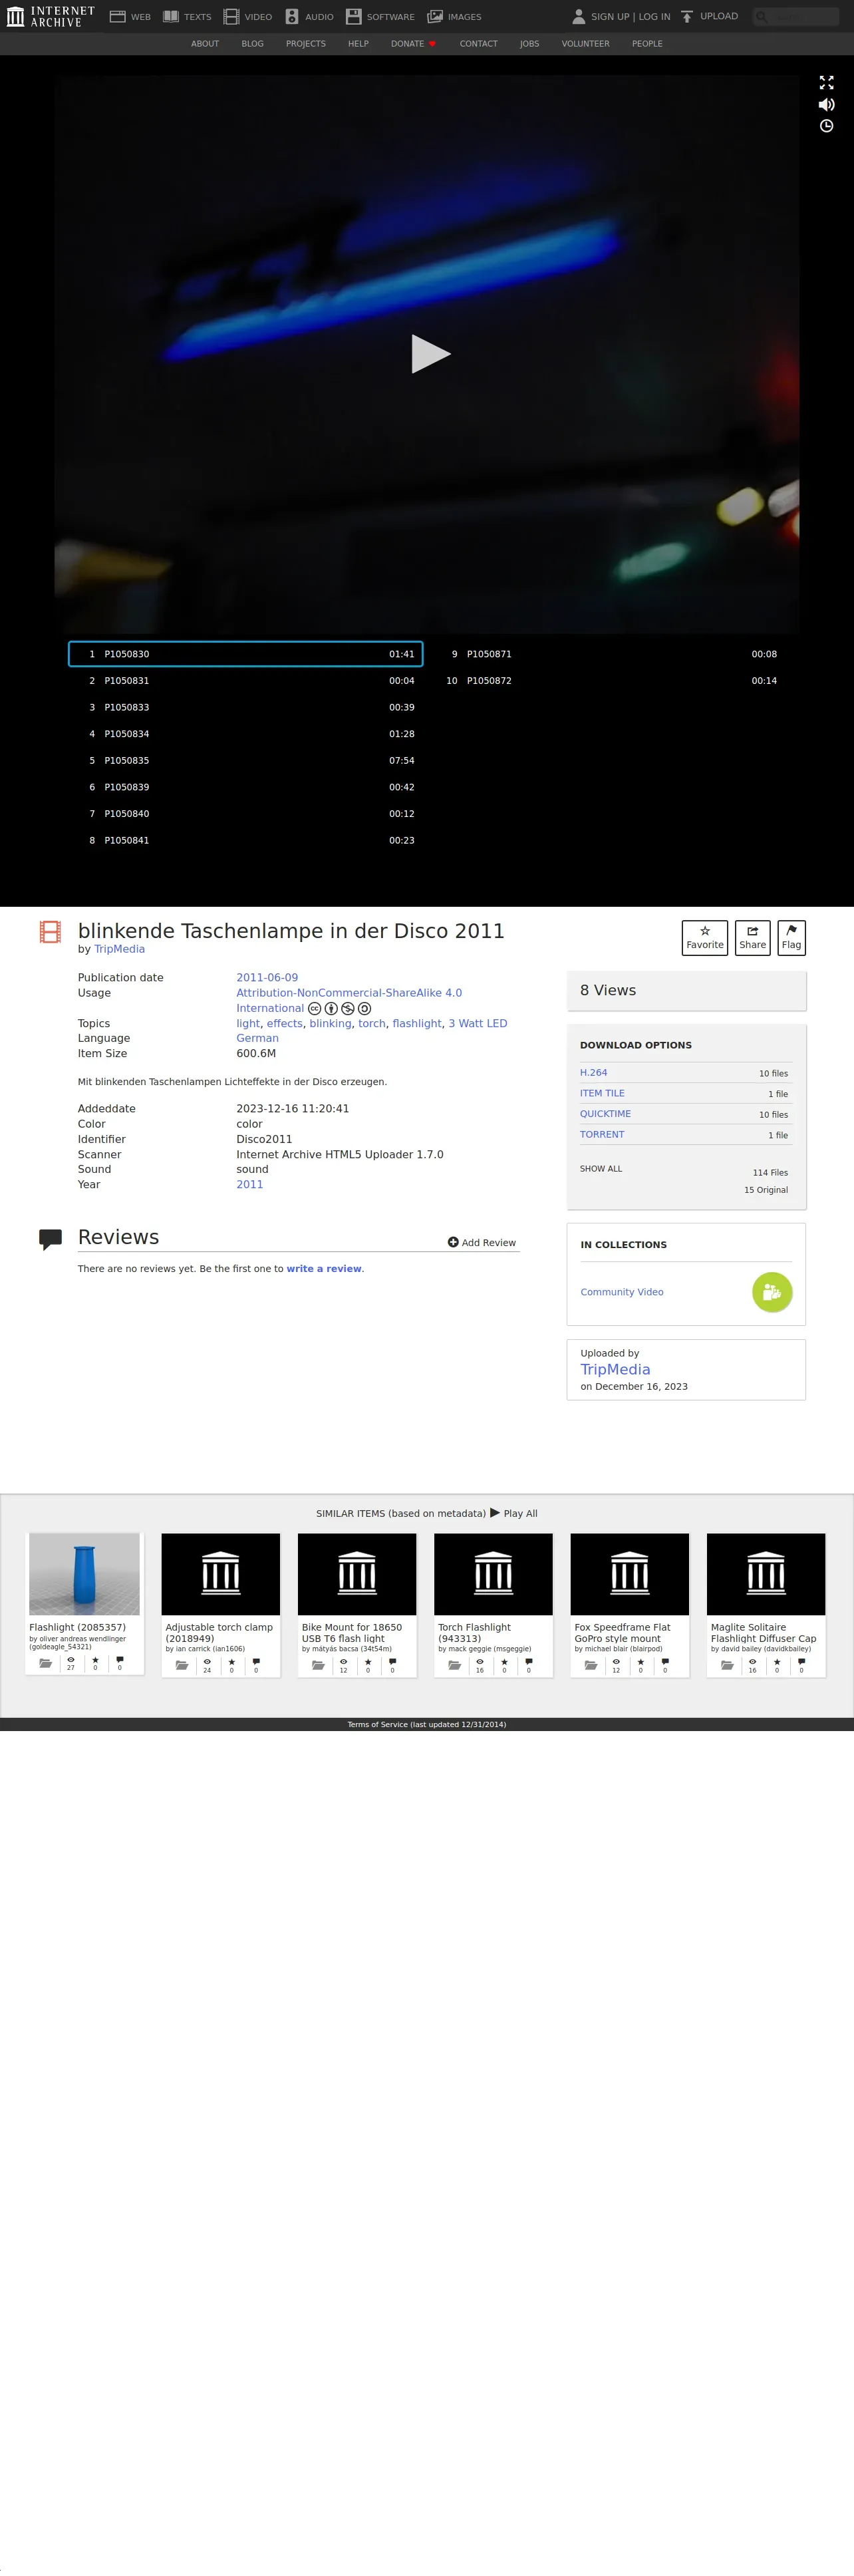
Task: Open the flashlight topic link
Action: click(x=417, y=1024)
